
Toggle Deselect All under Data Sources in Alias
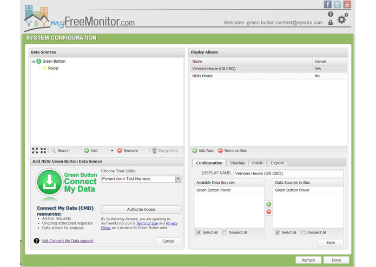click(x=304, y=232)
